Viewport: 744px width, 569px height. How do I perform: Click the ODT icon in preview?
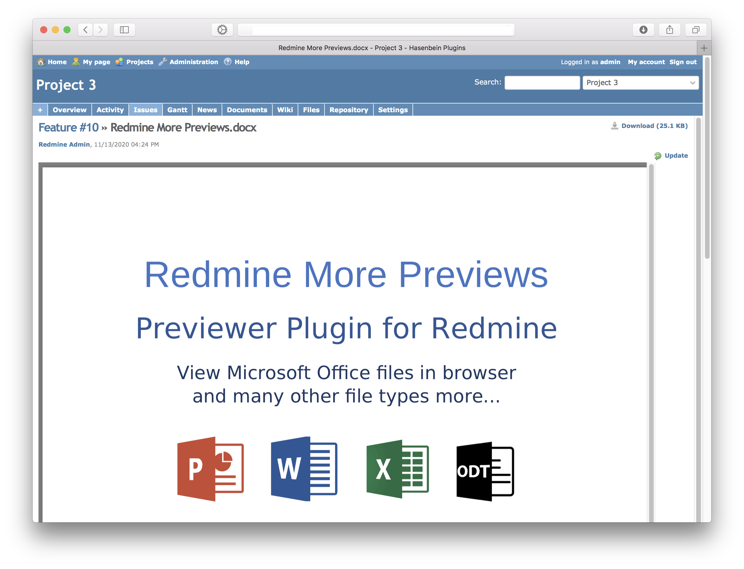click(485, 471)
